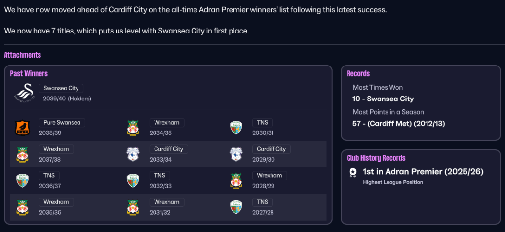The width and height of the screenshot is (505, 232).
Task: Select the 1st in Adran Premier record
Action: (x=423, y=172)
